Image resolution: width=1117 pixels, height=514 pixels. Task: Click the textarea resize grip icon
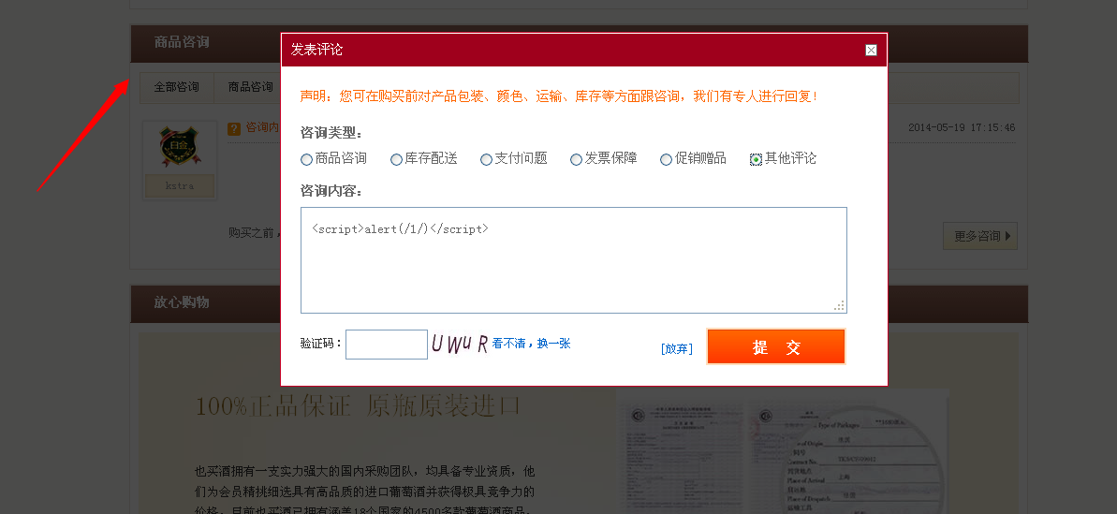840,306
